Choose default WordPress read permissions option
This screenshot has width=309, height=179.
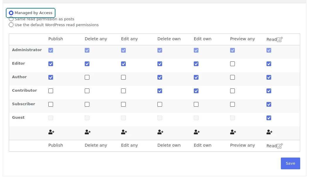click(x=11, y=25)
